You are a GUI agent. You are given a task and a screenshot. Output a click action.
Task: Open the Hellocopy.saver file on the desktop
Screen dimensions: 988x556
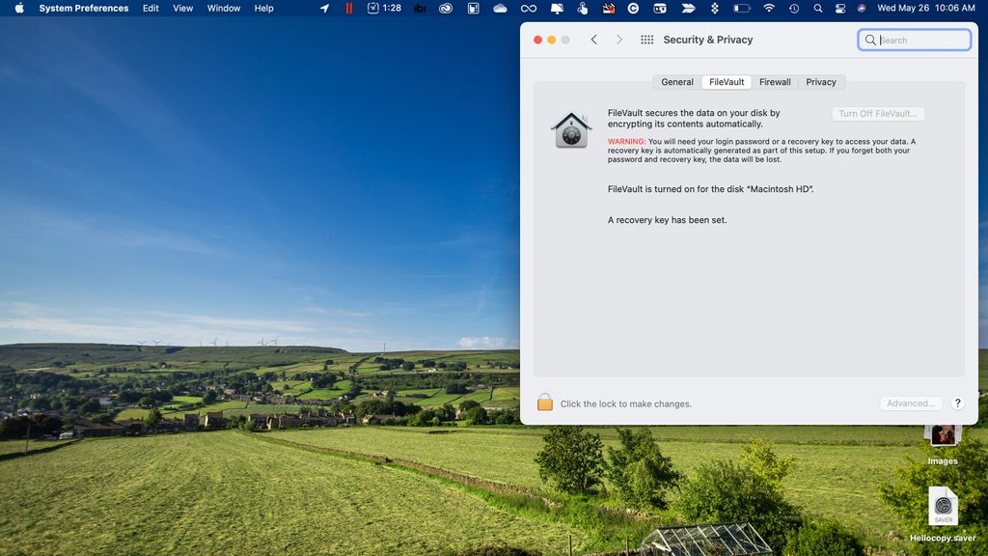[943, 504]
